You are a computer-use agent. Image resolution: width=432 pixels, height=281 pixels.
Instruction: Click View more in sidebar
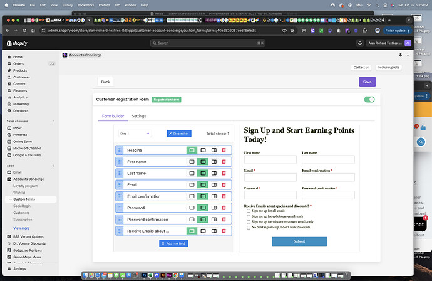click(x=21, y=228)
